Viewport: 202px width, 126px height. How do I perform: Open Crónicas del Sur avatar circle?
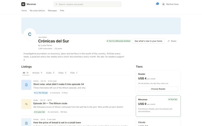(30, 34)
